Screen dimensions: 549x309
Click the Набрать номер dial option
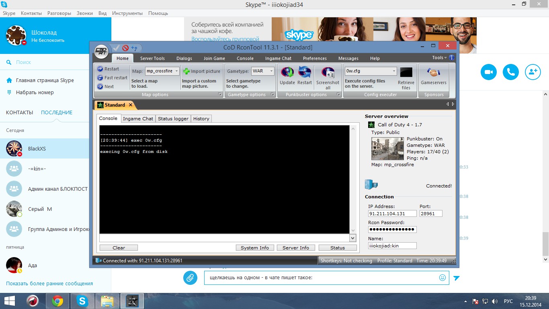point(35,92)
